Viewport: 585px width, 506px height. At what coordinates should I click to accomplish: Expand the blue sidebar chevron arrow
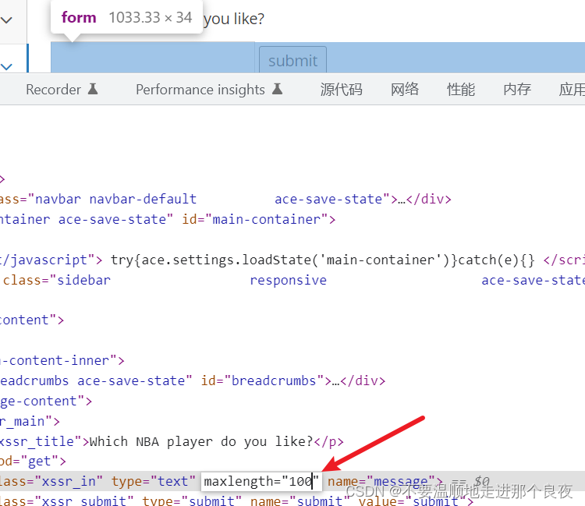[7, 67]
